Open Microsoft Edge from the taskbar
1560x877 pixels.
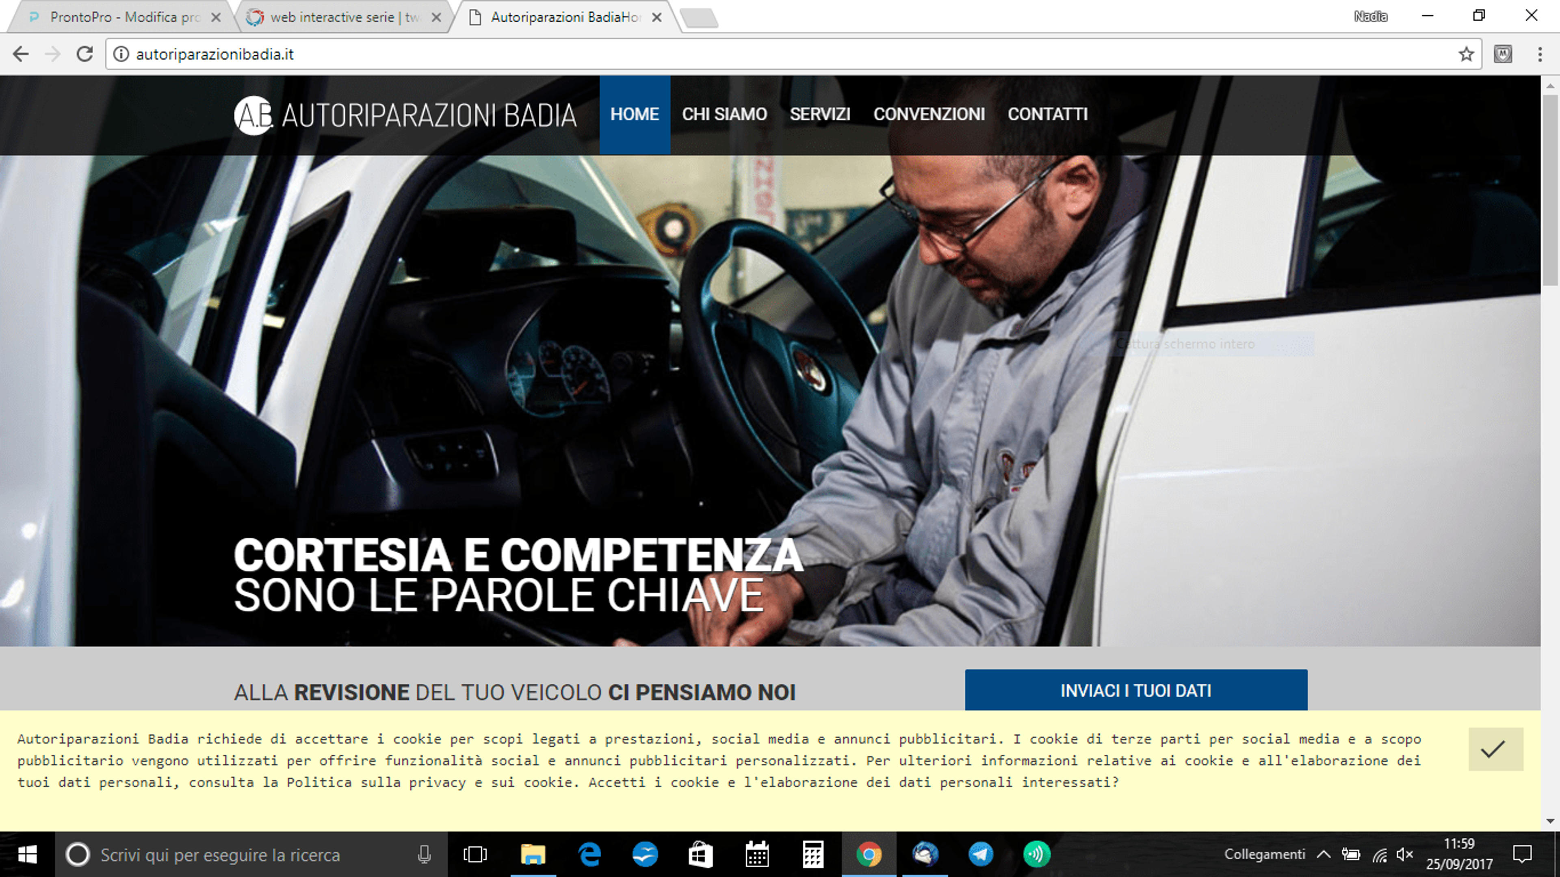589,854
